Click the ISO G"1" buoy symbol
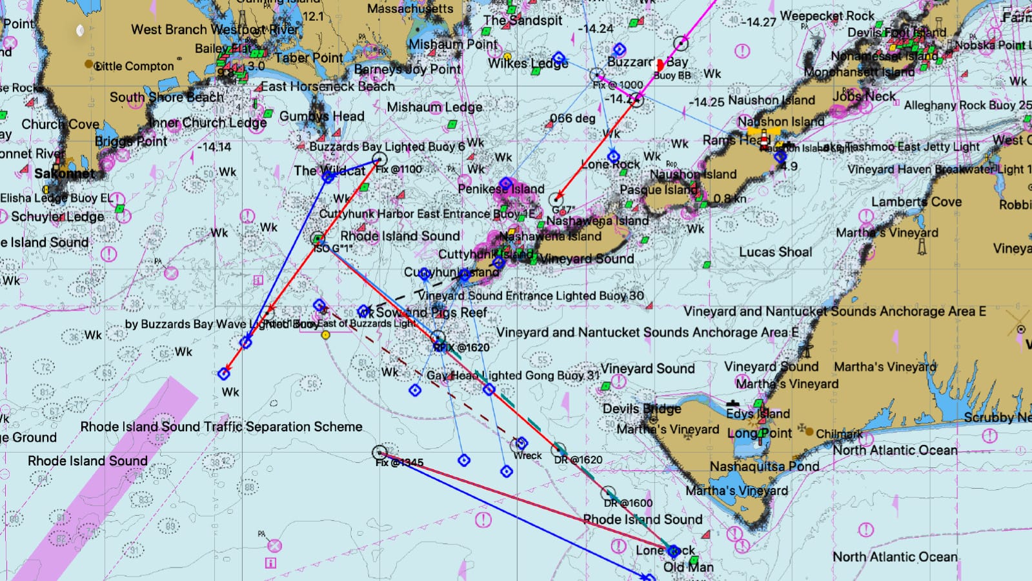Viewport: 1032px width, 581px height. (x=318, y=239)
